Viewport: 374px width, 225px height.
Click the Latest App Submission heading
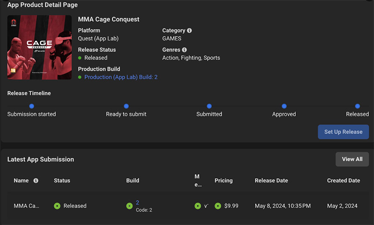point(41,160)
